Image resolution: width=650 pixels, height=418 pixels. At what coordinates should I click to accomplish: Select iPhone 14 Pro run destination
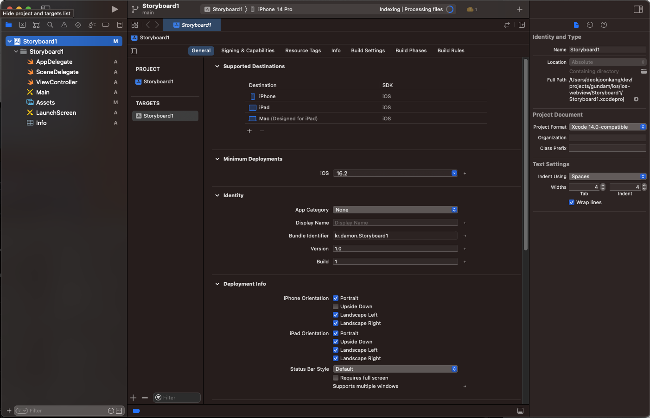click(271, 9)
